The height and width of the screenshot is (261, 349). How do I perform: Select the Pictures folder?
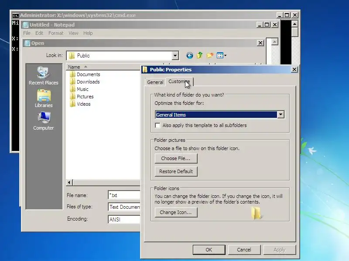[x=82, y=97]
